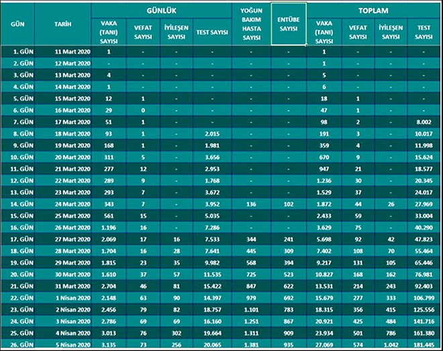Screen dimensions: 443x351
Task: Click VEFAT SAYISI header under TOPLAM
Action: pyautogui.click(x=358, y=32)
